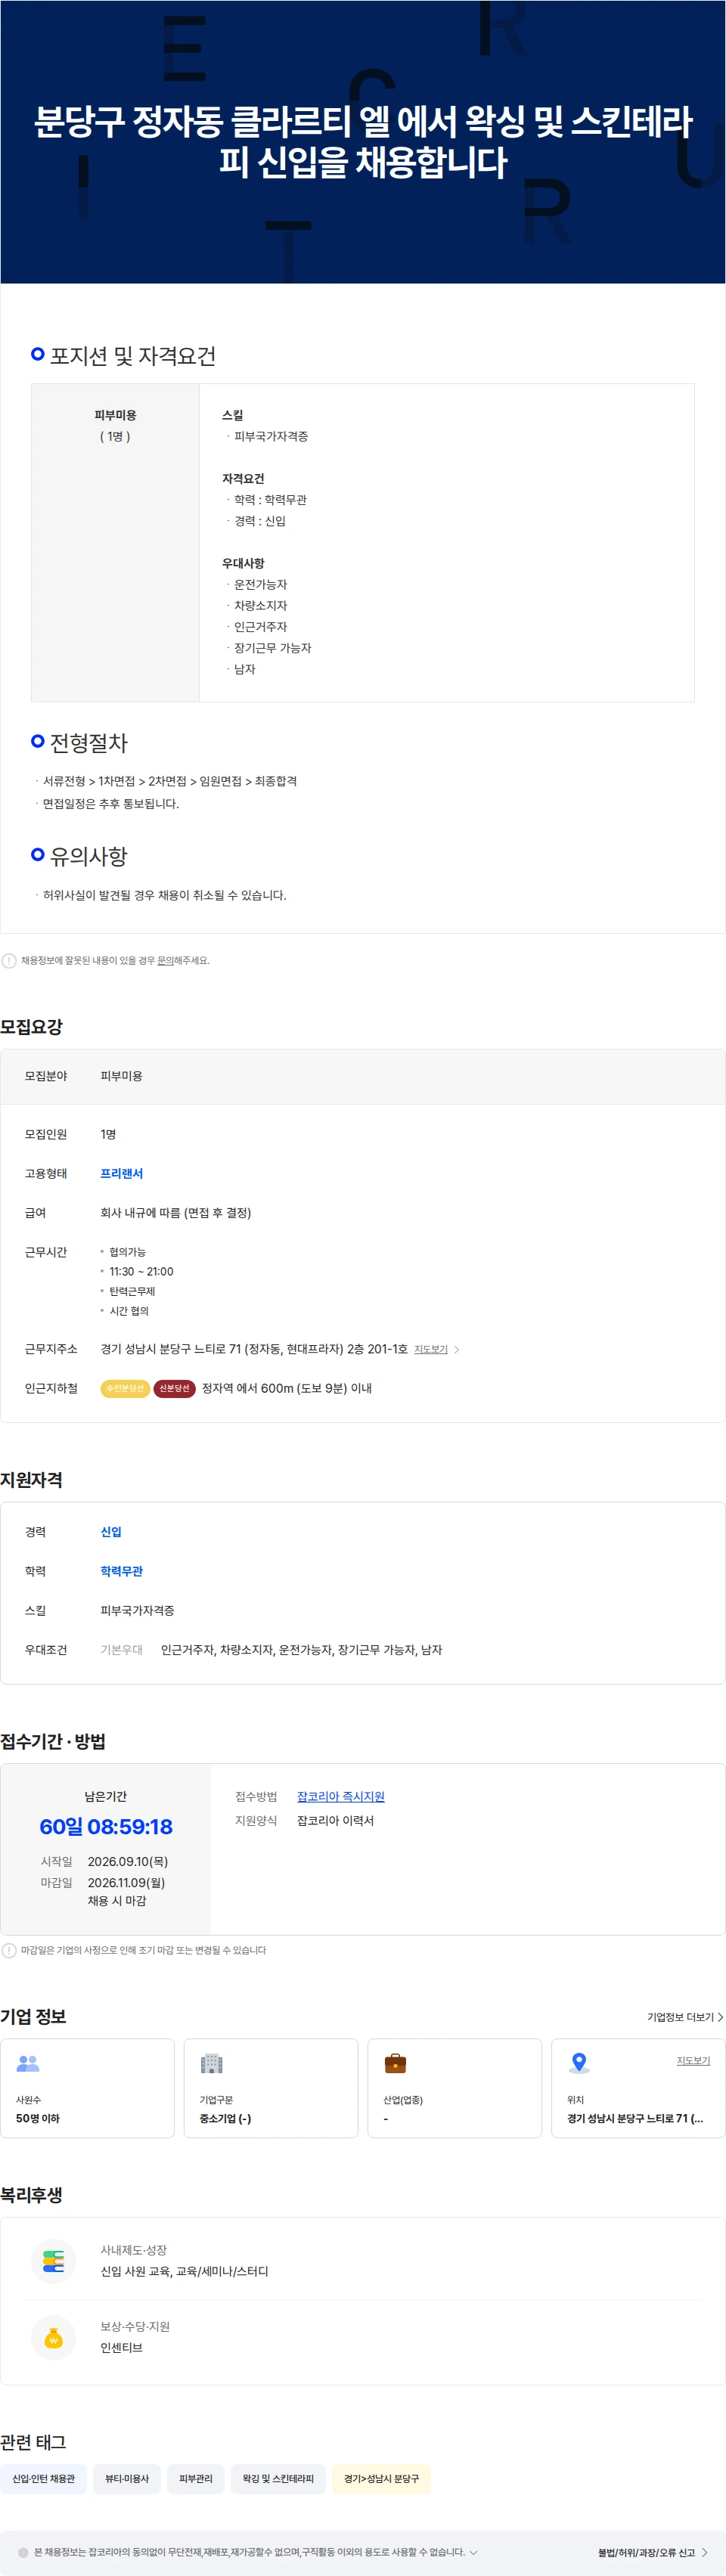Click the employee count people icon
The height and width of the screenshot is (2576, 726).
pyautogui.click(x=28, y=2063)
